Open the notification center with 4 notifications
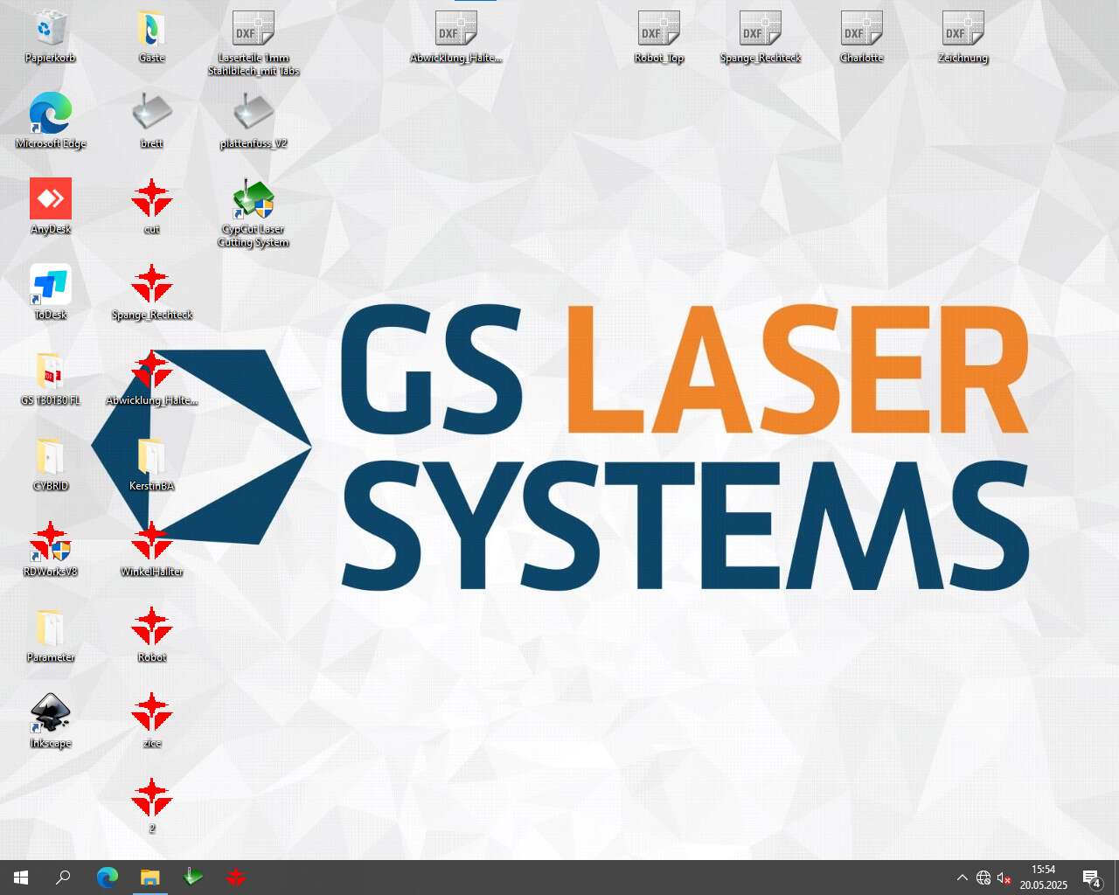This screenshot has height=895, width=1119. pyautogui.click(x=1092, y=878)
